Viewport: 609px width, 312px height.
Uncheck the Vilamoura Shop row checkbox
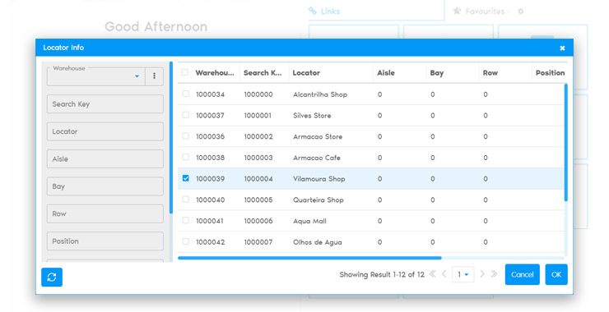186,178
